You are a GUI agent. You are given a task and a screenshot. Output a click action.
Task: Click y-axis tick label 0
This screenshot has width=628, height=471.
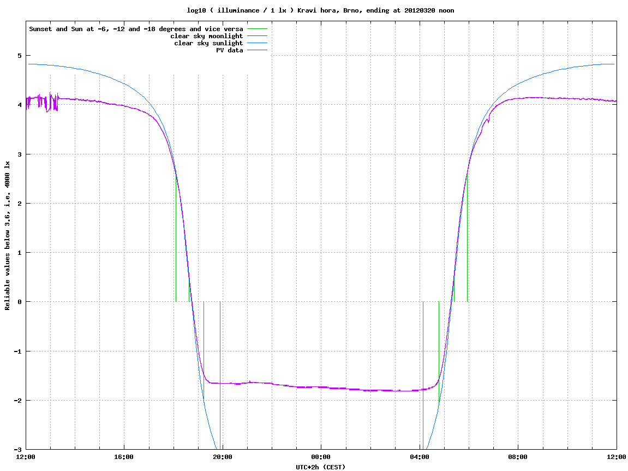[20, 302]
